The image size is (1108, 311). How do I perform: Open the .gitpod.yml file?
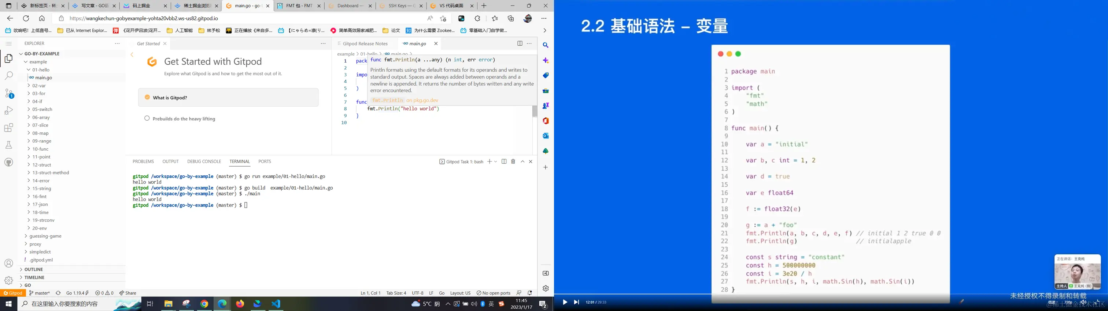41,260
